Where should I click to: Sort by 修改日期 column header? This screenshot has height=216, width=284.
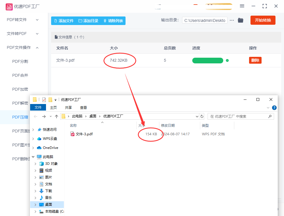168,125
